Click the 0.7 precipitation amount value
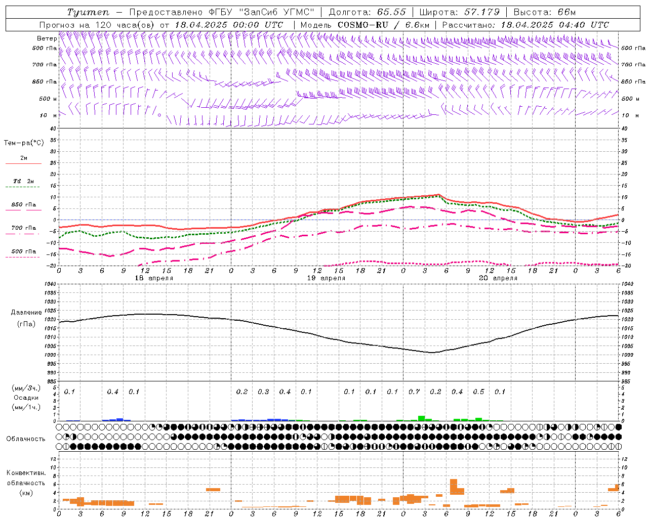The image size is (648, 518). tap(414, 392)
